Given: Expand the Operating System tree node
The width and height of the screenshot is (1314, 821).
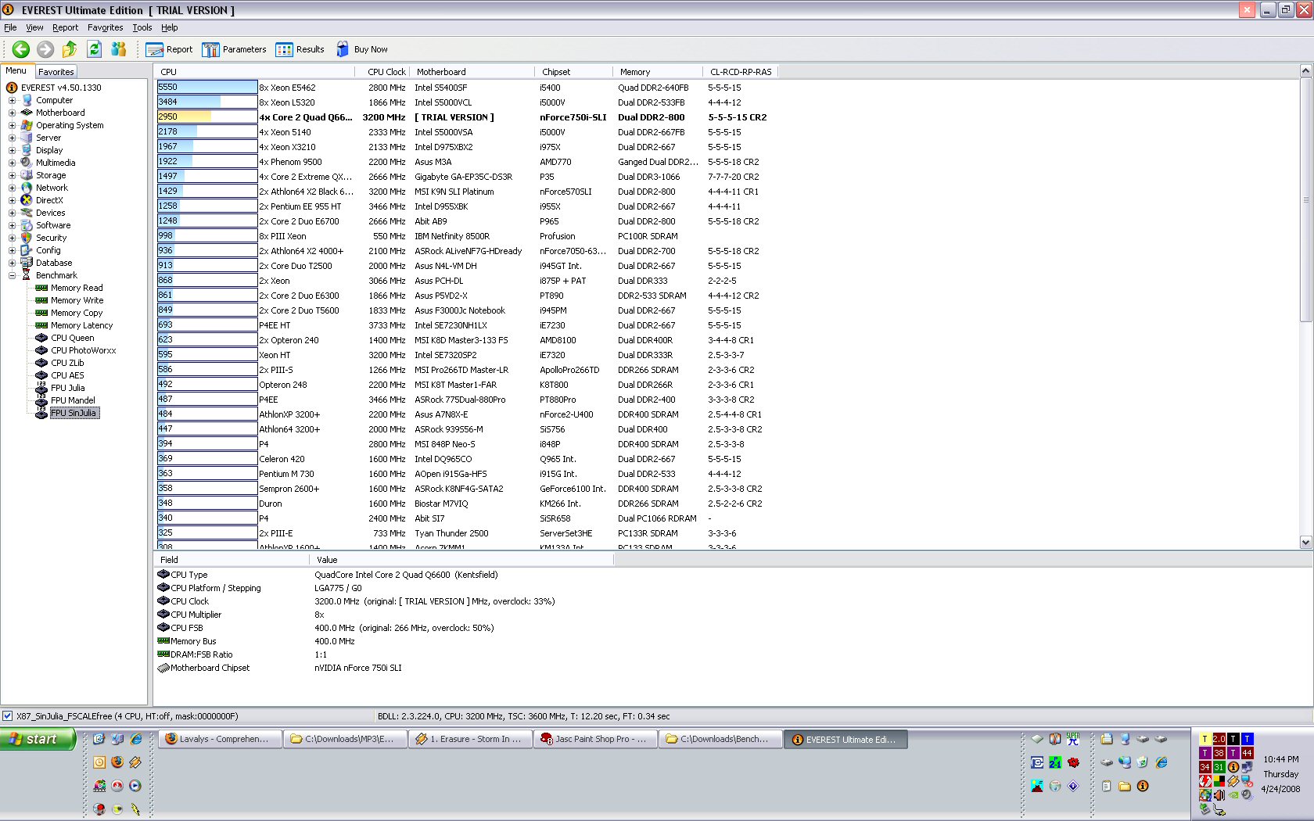Looking at the screenshot, I should coord(12,125).
